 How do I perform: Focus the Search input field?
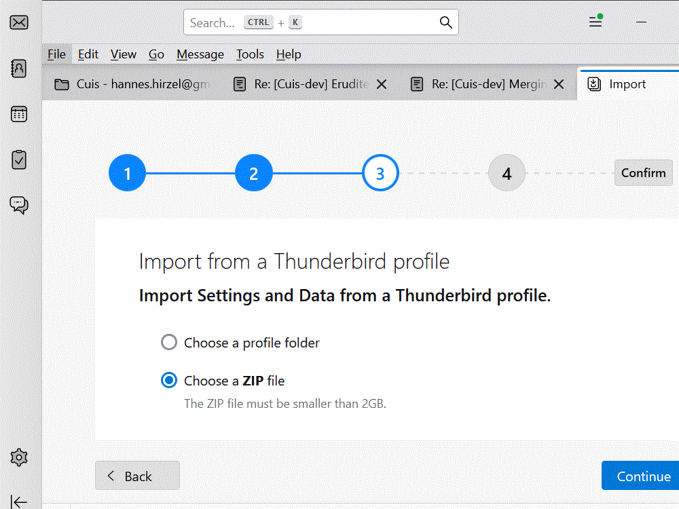tap(321, 22)
